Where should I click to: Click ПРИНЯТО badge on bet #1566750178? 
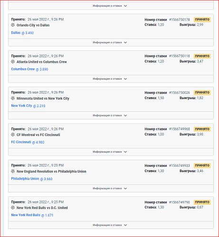[x=202, y=19]
